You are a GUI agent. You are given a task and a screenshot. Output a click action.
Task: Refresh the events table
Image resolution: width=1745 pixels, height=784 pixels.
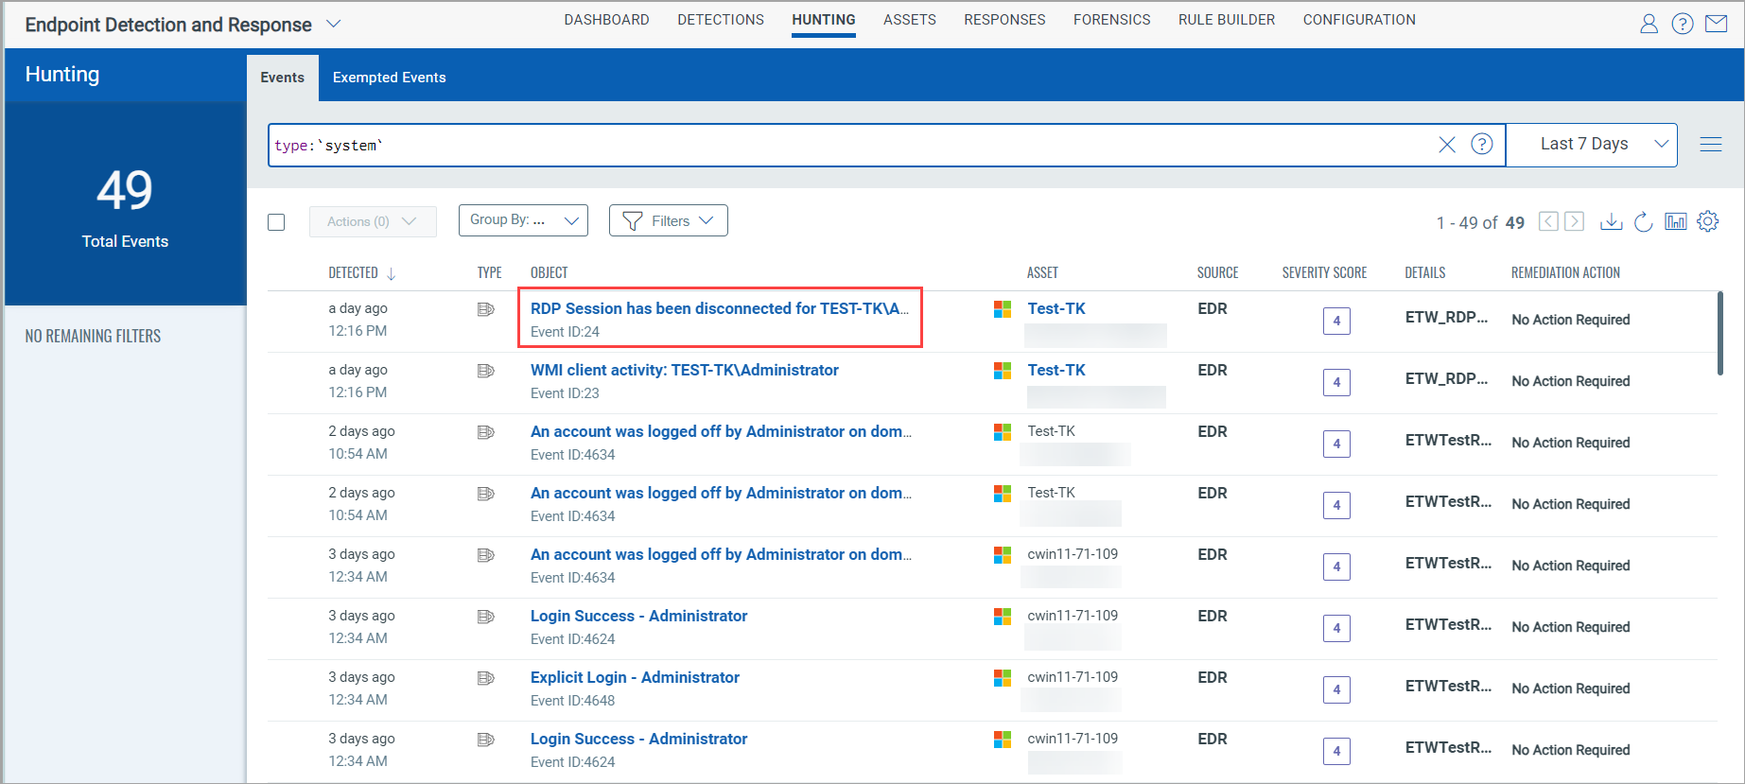(1643, 221)
